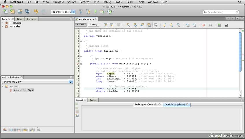Switch to the Tasks tab

point(93,100)
